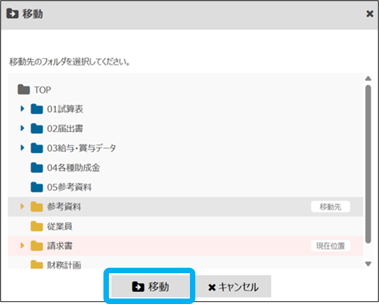Expand the 01試算表 folder arrow

(23, 109)
